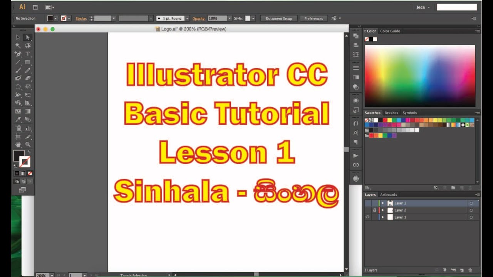The image size is (493, 277).
Task: Select the Direct Selection tool (white arrow)
Action: coord(28,37)
